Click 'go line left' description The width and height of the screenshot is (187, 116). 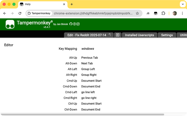[x=88, y=92]
